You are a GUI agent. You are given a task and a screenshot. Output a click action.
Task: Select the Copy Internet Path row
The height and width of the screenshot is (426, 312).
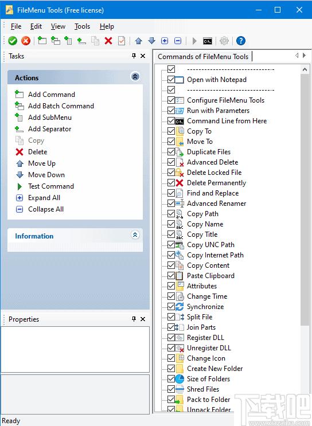coord(215,255)
